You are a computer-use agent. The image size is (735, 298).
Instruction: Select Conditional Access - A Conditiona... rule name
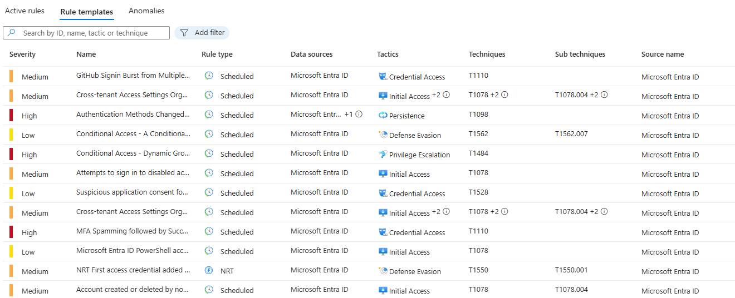pyautogui.click(x=133, y=133)
